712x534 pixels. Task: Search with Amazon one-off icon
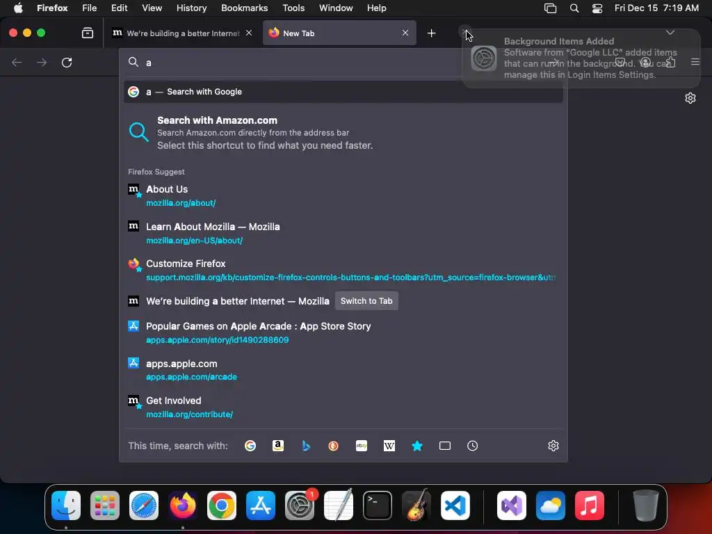[278, 446]
